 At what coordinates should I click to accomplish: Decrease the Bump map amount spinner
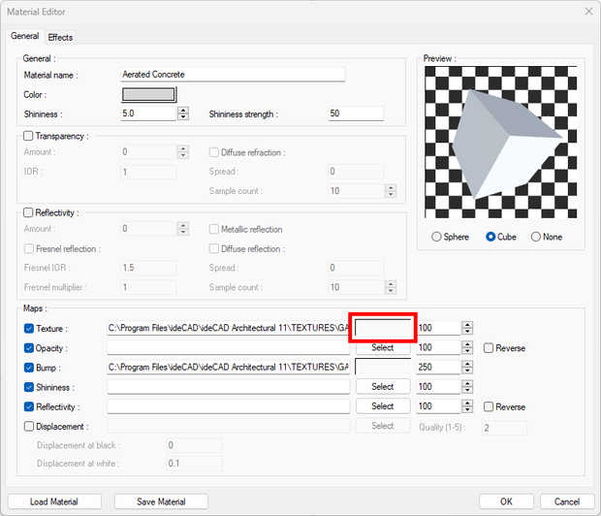pyautogui.click(x=467, y=371)
